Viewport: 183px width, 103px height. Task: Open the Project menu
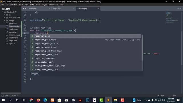45,5
